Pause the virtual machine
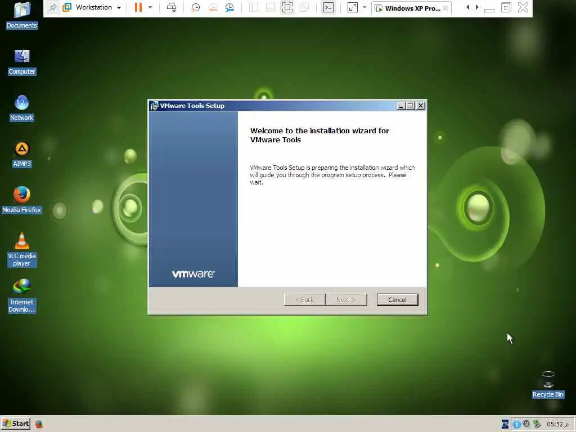 click(138, 7)
